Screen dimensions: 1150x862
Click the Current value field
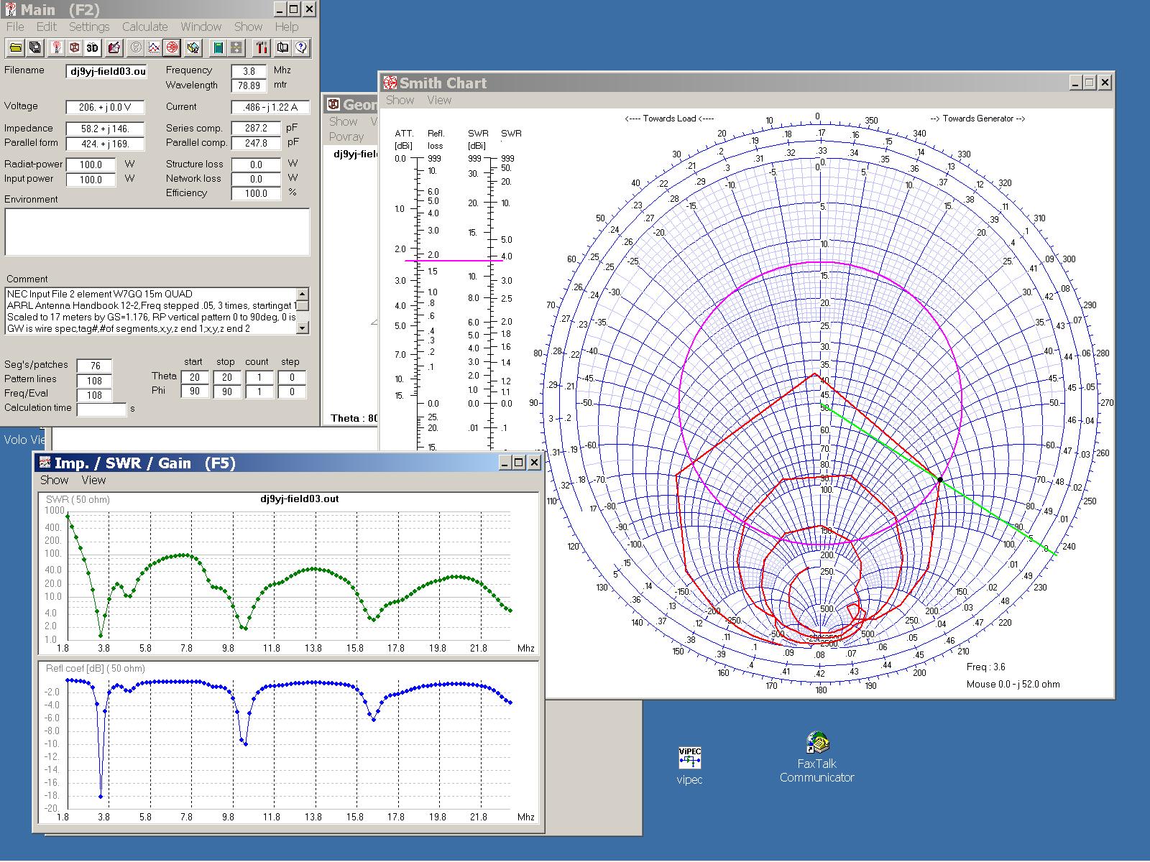coord(270,107)
